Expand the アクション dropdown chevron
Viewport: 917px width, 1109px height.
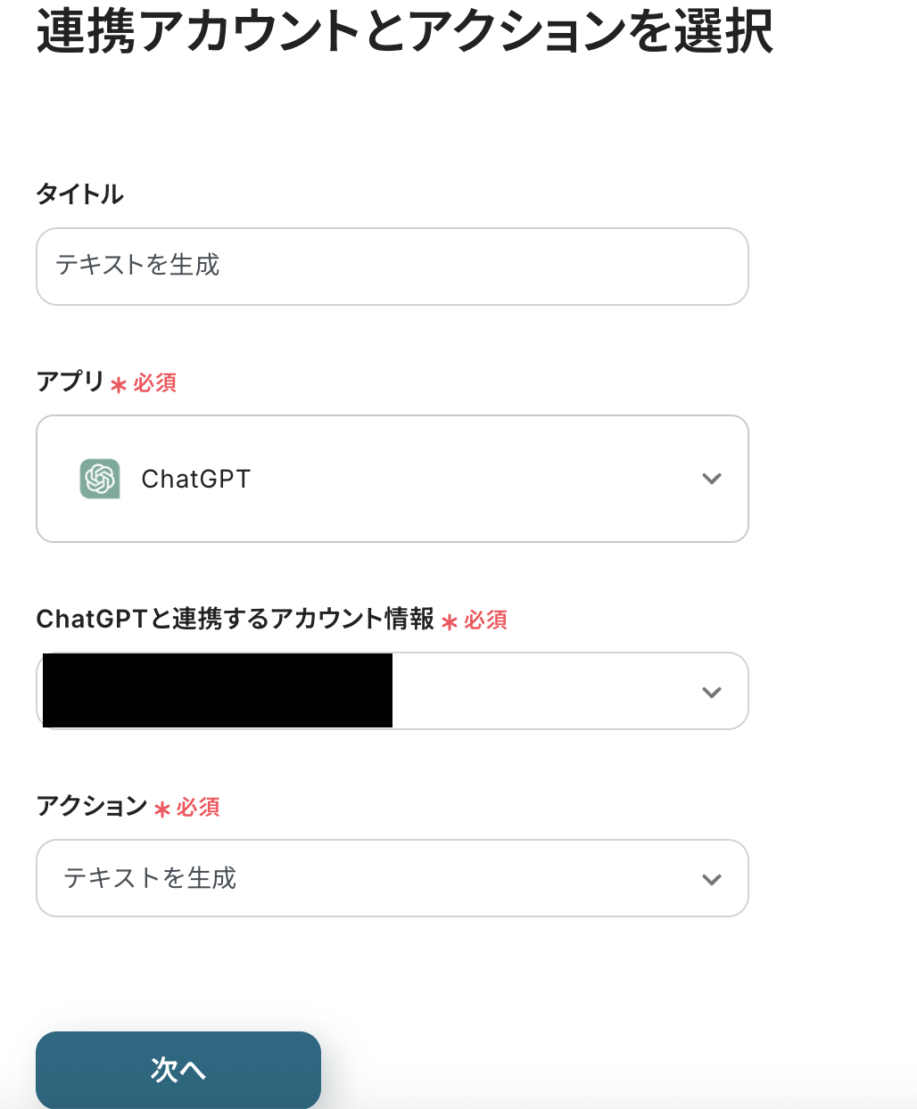pyautogui.click(x=711, y=879)
